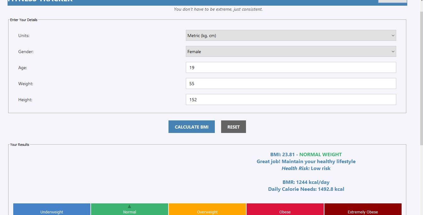Click the red Obese category bar
Image resolution: width=423 pixels, height=215 pixels.
[285, 209]
